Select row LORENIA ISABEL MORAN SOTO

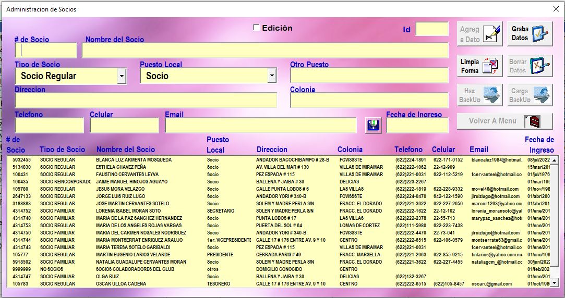(279, 211)
